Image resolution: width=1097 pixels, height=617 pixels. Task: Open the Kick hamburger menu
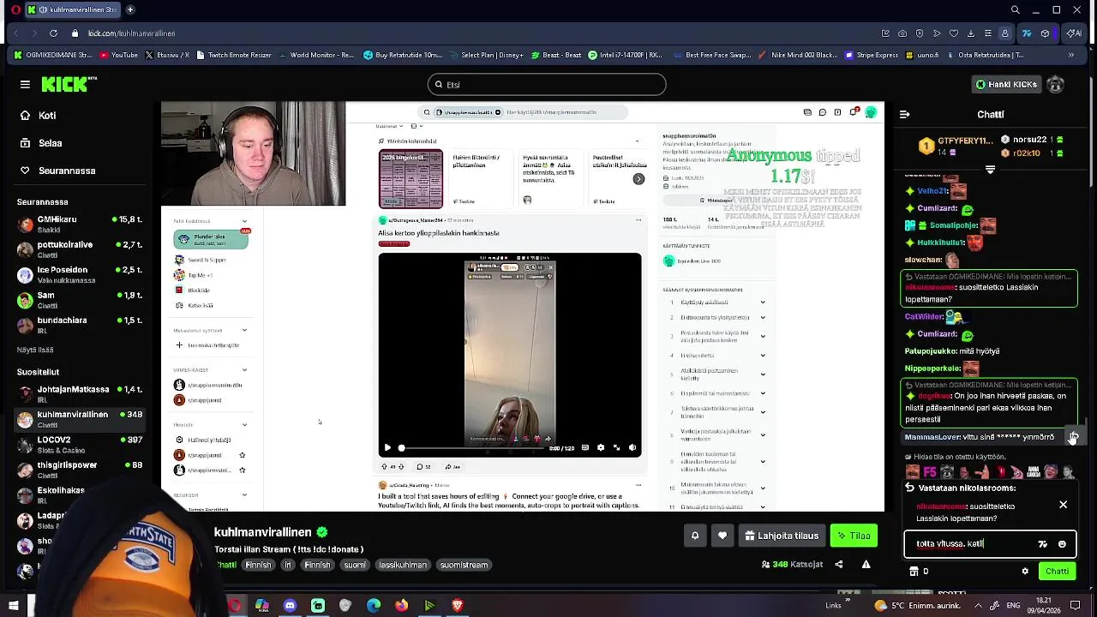click(x=25, y=84)
